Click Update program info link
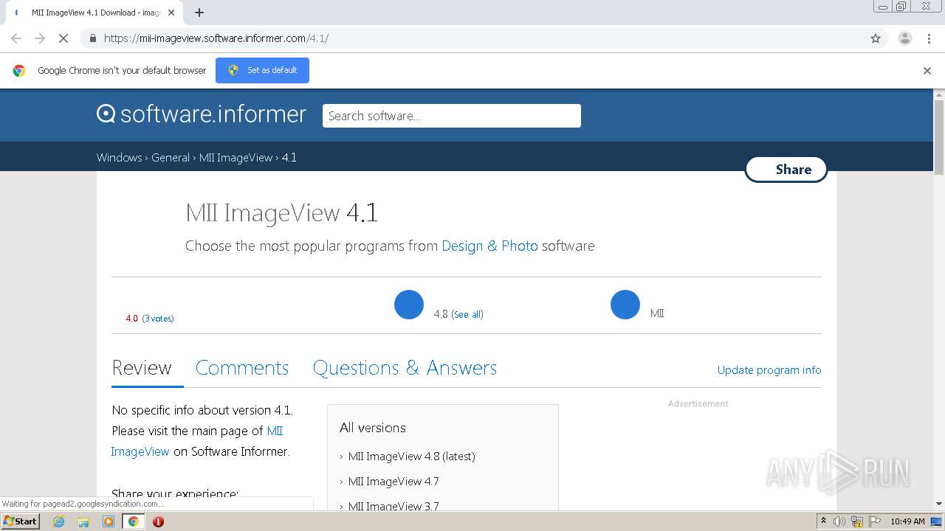This screenshot has height=531, width=945. pyautogui.click(x=769, y=370)
